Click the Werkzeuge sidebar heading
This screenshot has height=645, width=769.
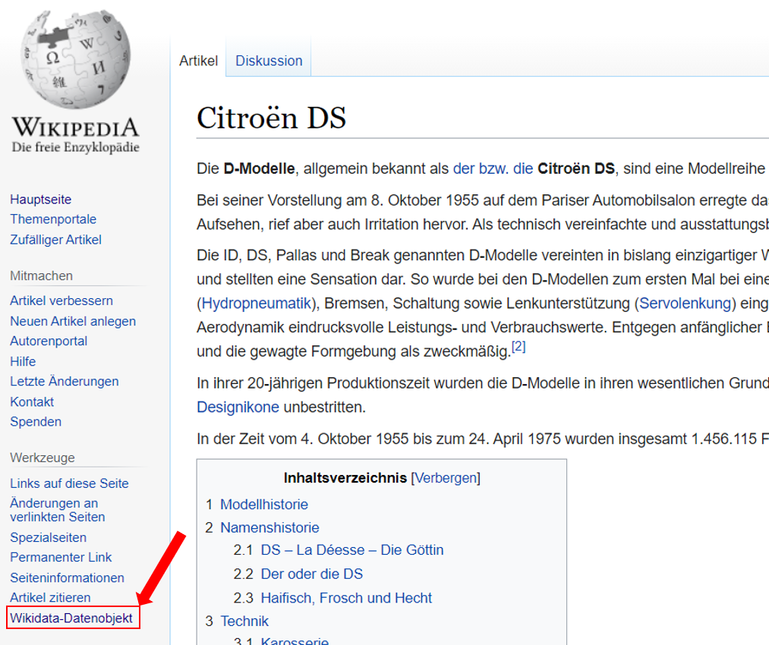coord(43,458)
